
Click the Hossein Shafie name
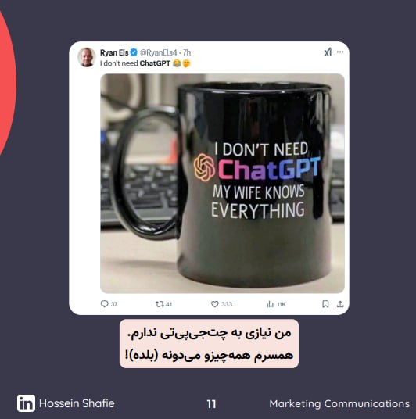[x=77, y=403]
